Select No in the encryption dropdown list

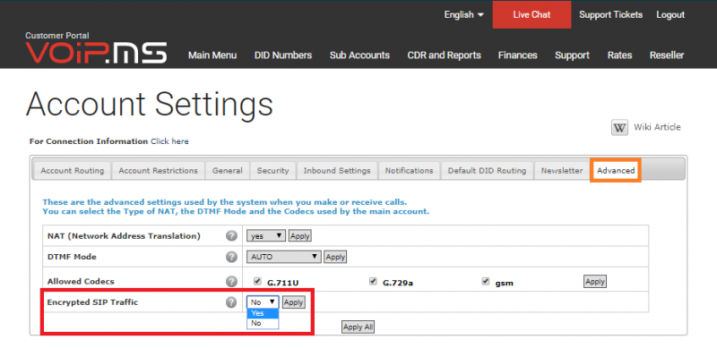263,323
